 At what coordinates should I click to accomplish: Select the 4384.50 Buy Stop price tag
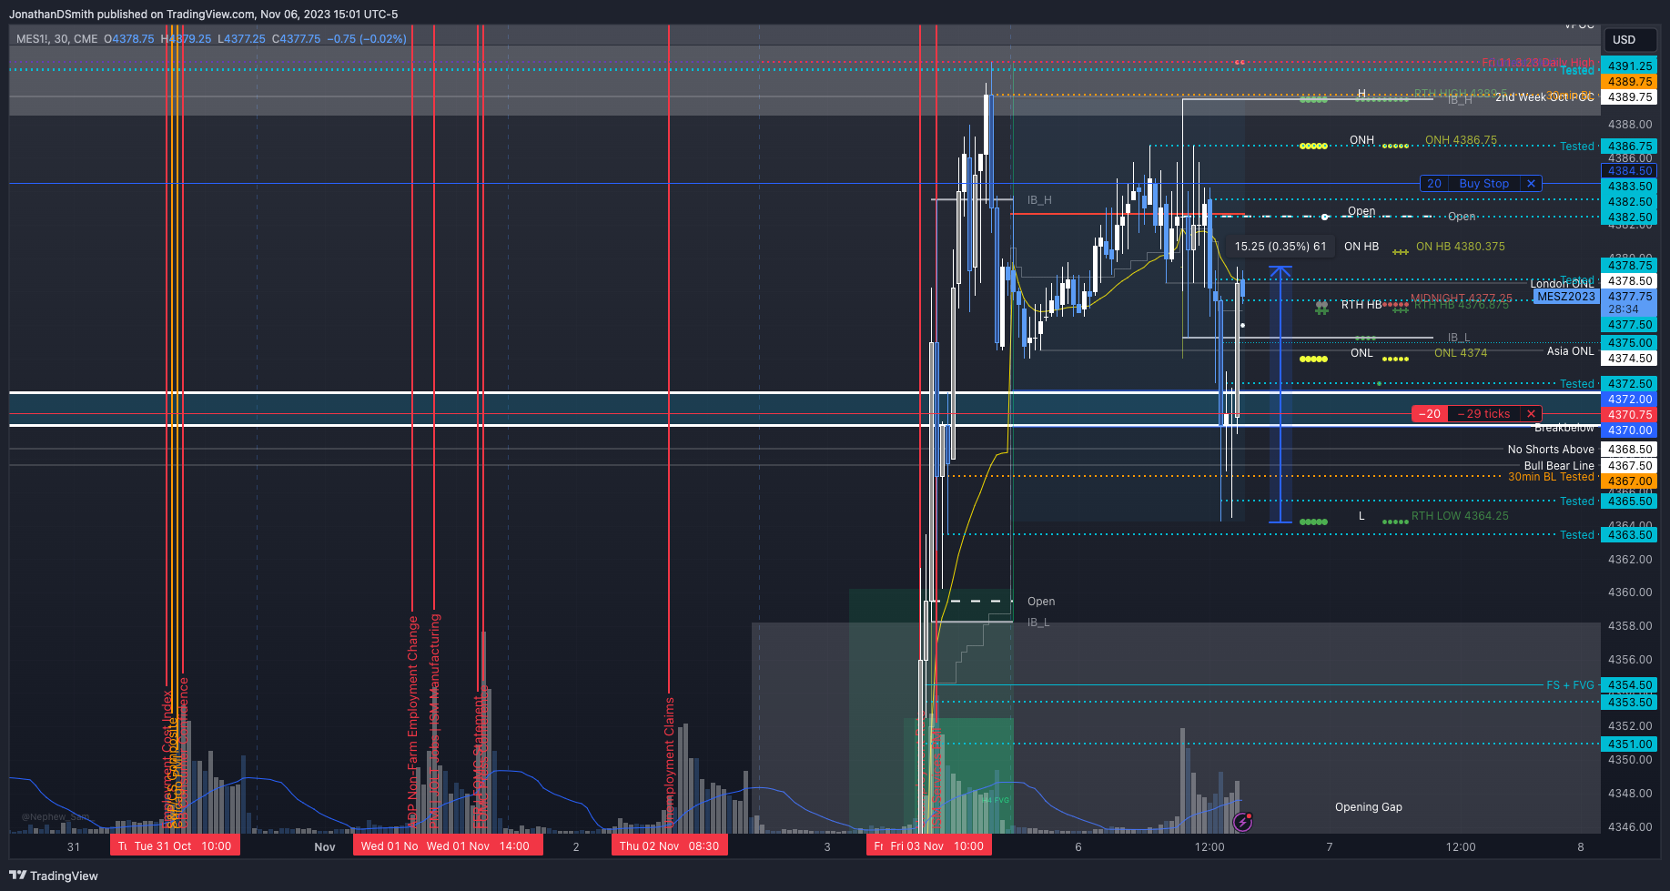(x=1630, y=170)
